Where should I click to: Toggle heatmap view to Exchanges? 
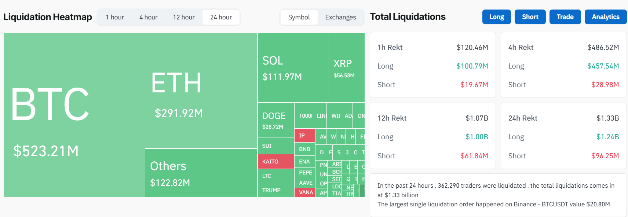pyautogui.click(x=340, y=17)
